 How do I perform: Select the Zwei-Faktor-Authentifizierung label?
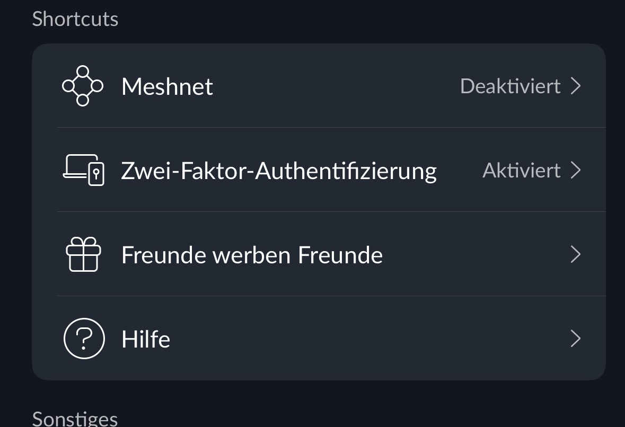click(278, 171)
